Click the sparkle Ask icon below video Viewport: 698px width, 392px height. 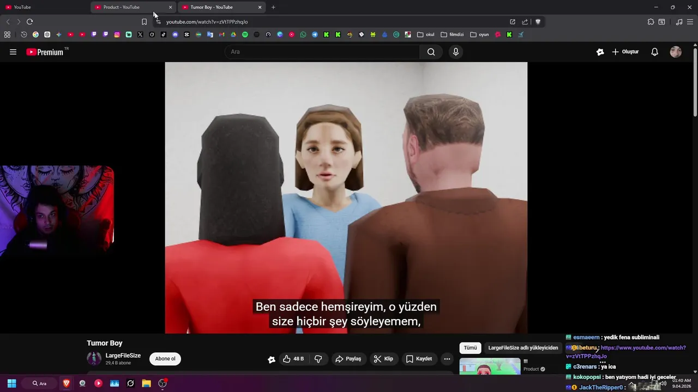(x=271, y=359)
